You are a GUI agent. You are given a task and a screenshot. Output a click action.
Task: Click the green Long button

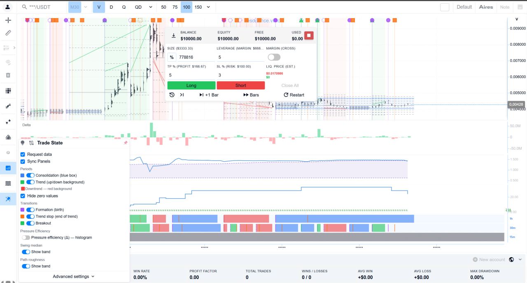pos(191,85)
